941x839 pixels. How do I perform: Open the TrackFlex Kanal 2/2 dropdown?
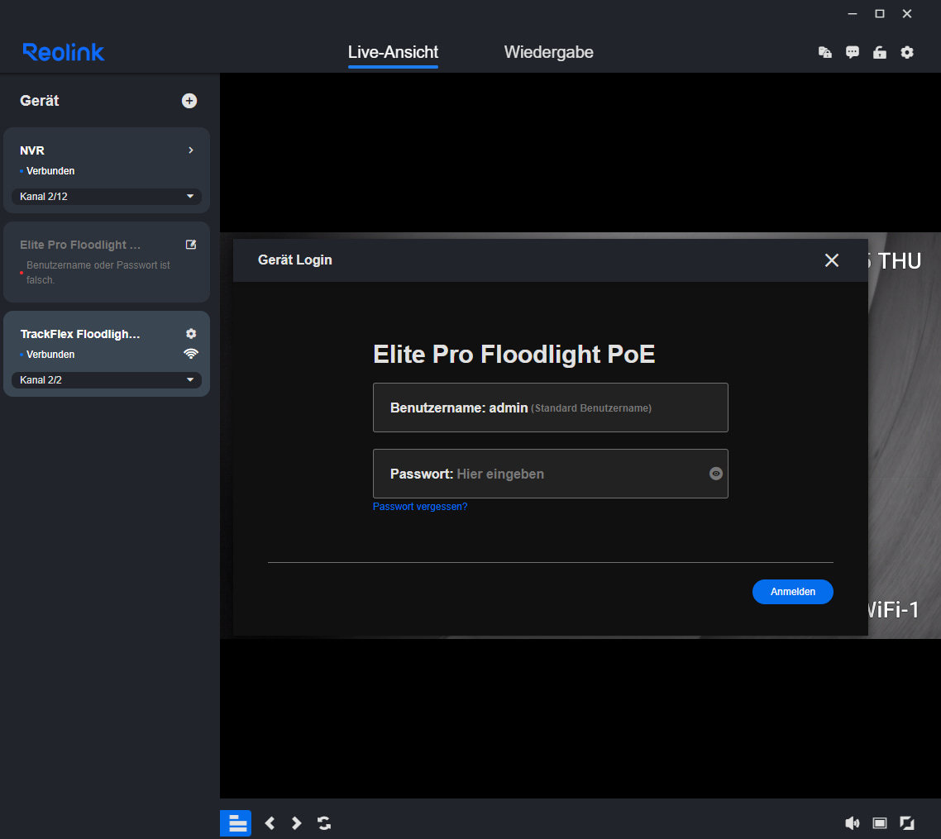click(x=107, y=380)
